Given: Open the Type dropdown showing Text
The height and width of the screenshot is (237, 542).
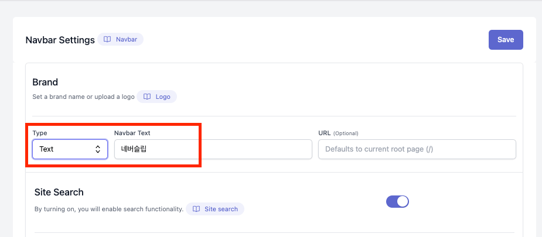Looking at the screenshot, I should tap(70, 149).
